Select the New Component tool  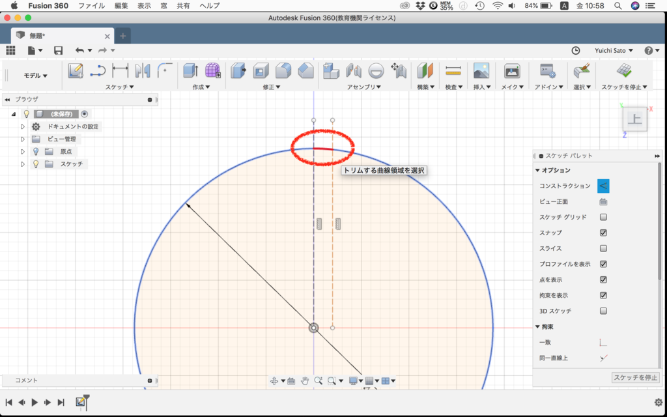click(x=331, y=70)
